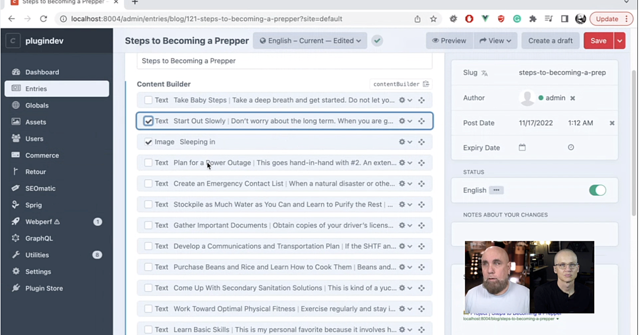
Task: Open the English – Current – Edited dropdown
Action: (310, 40)
